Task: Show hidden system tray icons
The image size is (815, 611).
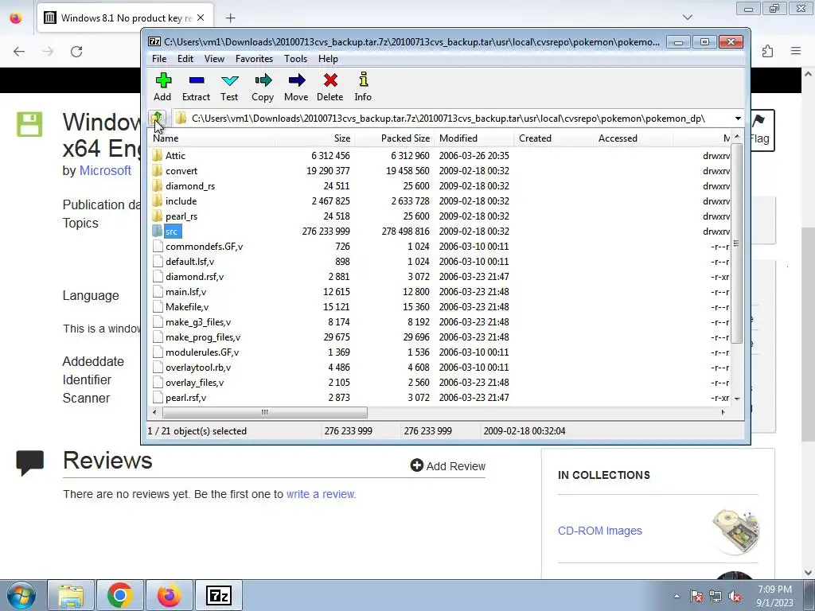Action: pyautogui.click(x=677, y=596)
